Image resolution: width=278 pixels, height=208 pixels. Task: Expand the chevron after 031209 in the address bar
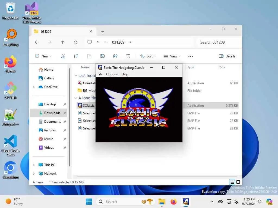130,42
